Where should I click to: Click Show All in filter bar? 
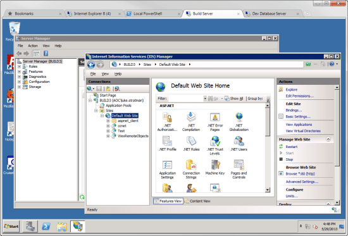tap(233, 99)
